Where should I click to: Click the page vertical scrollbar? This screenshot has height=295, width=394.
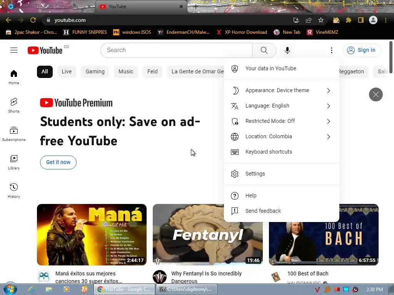(x=391, y=57)
